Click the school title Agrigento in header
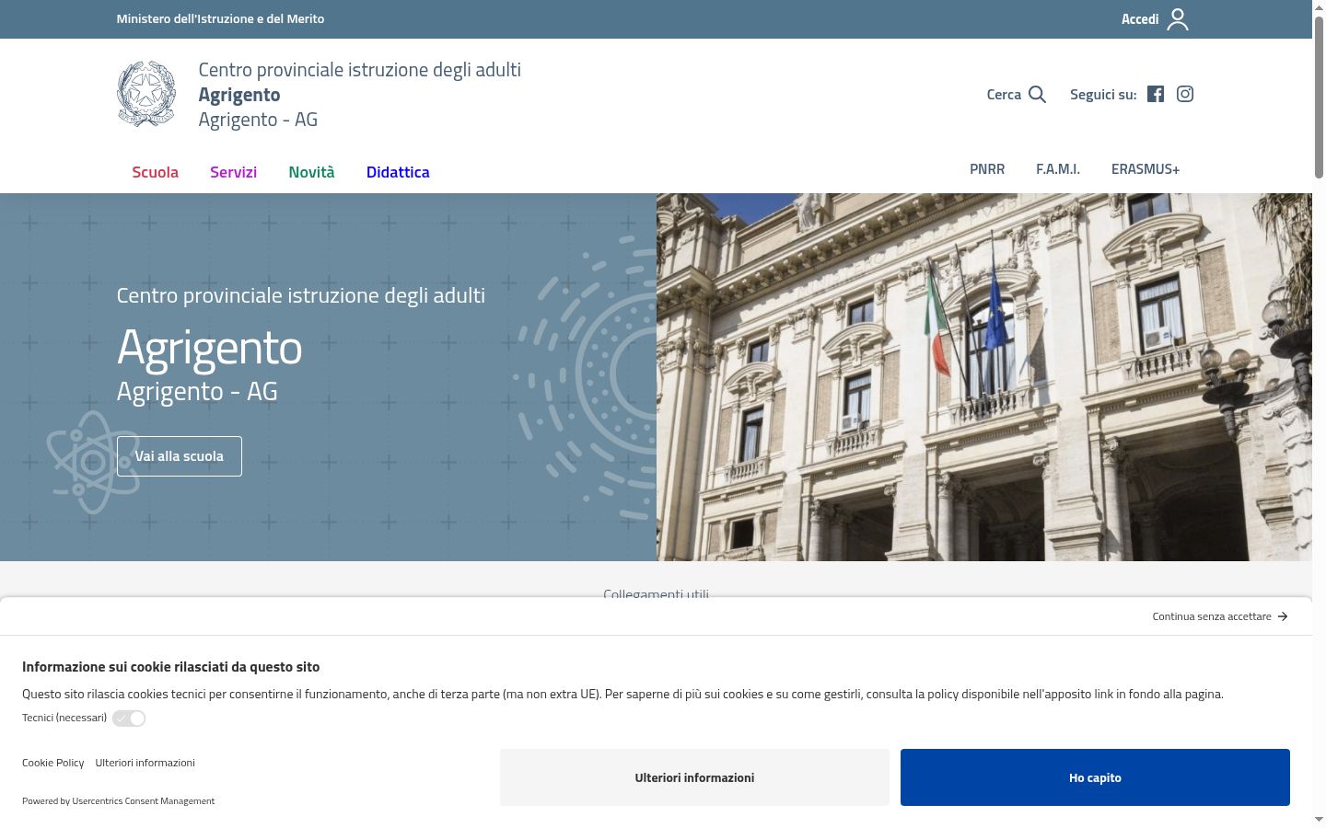This screenshot has height=828, width=1326. coord(239,95)
